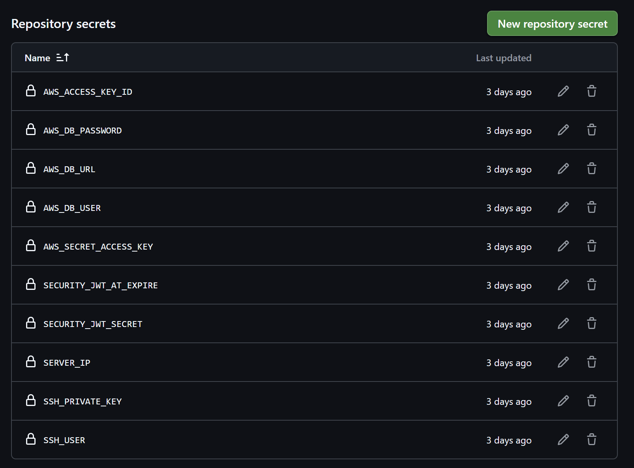Click the AWS_ACCESS_KEY_ID secret name
Viewport: 634px width, 468px height.
(x=88, y=92)
